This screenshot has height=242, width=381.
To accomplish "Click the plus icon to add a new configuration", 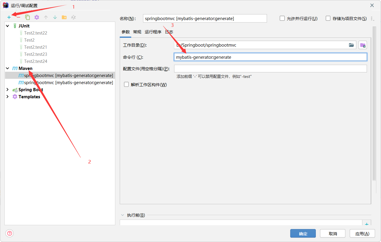I will coord(9,17).
